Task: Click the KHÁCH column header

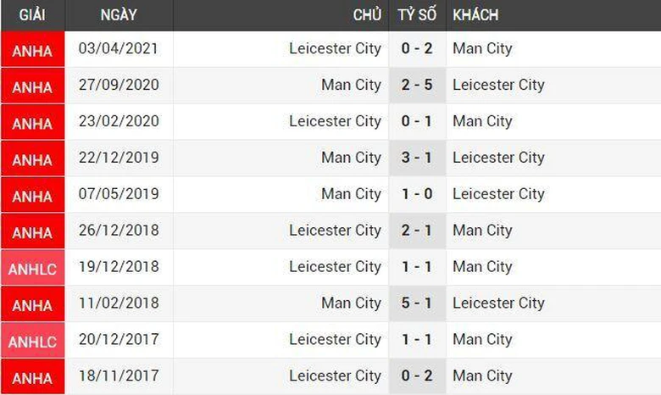Action: tap(475, 15)
